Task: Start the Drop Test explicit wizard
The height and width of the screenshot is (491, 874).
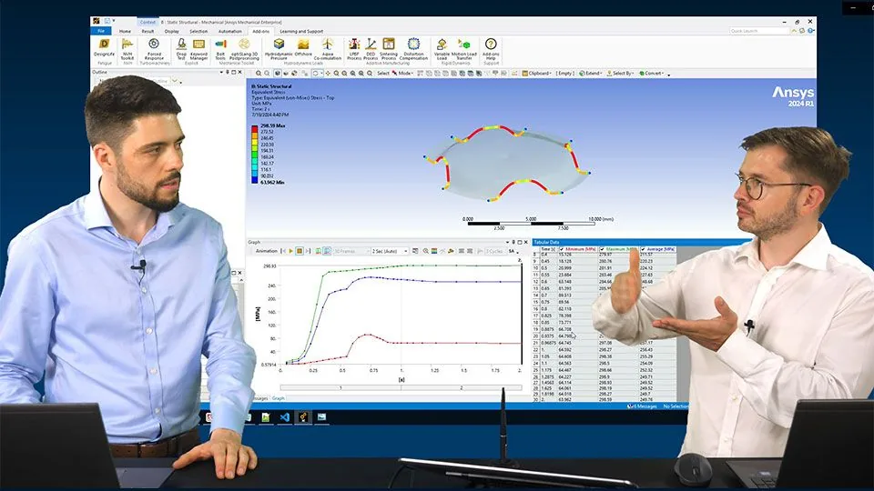Action: click(x=181, y=48)
